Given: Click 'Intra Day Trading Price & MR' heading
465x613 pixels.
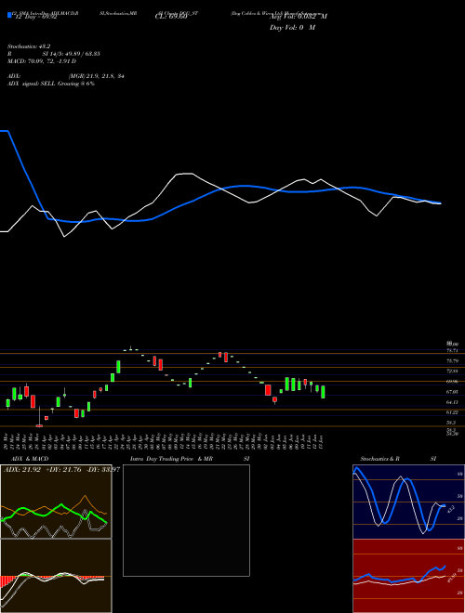Looking at the screenshot, I should pyautogui.click(x=172, y=459).
